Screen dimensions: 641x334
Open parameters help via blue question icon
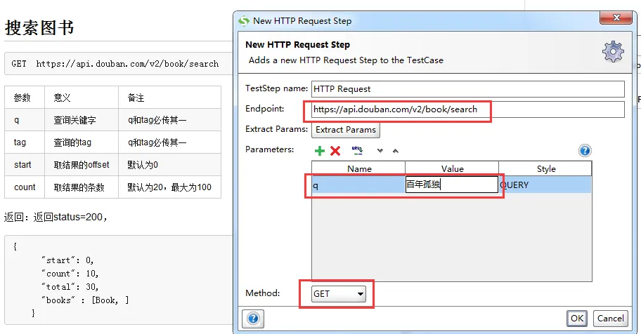coord(585,151)
